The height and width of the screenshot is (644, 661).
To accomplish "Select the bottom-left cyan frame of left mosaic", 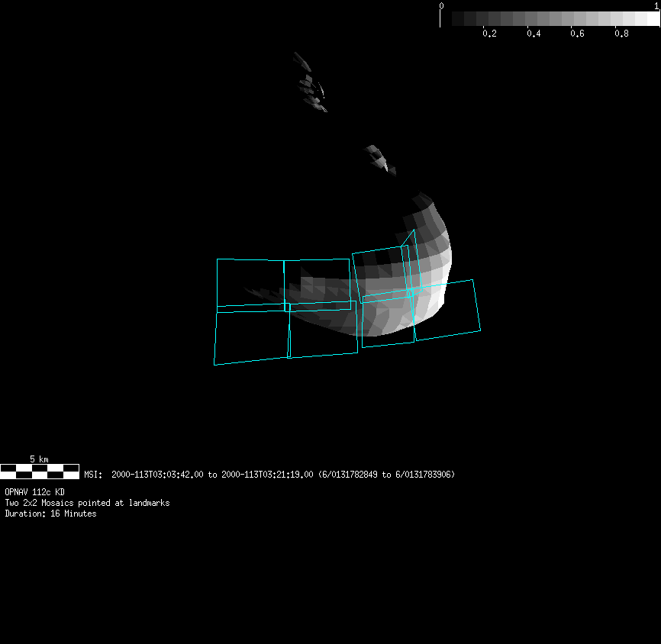I will [251, 336].
